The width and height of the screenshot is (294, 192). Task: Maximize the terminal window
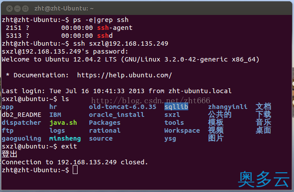click(x=25, y=9)
